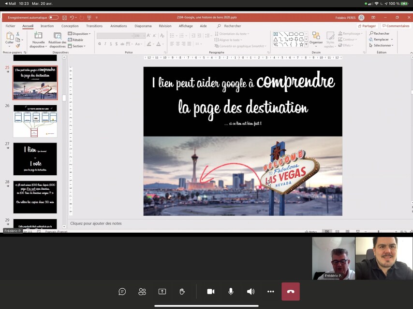The height and width of the screenshot is (309, 413).
Task: Click the share screen icon
Action: click(162, 292)
